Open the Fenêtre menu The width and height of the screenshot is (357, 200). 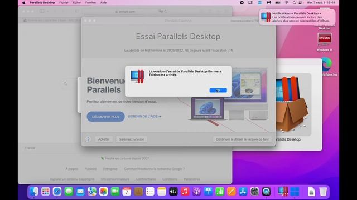point(90,2)
